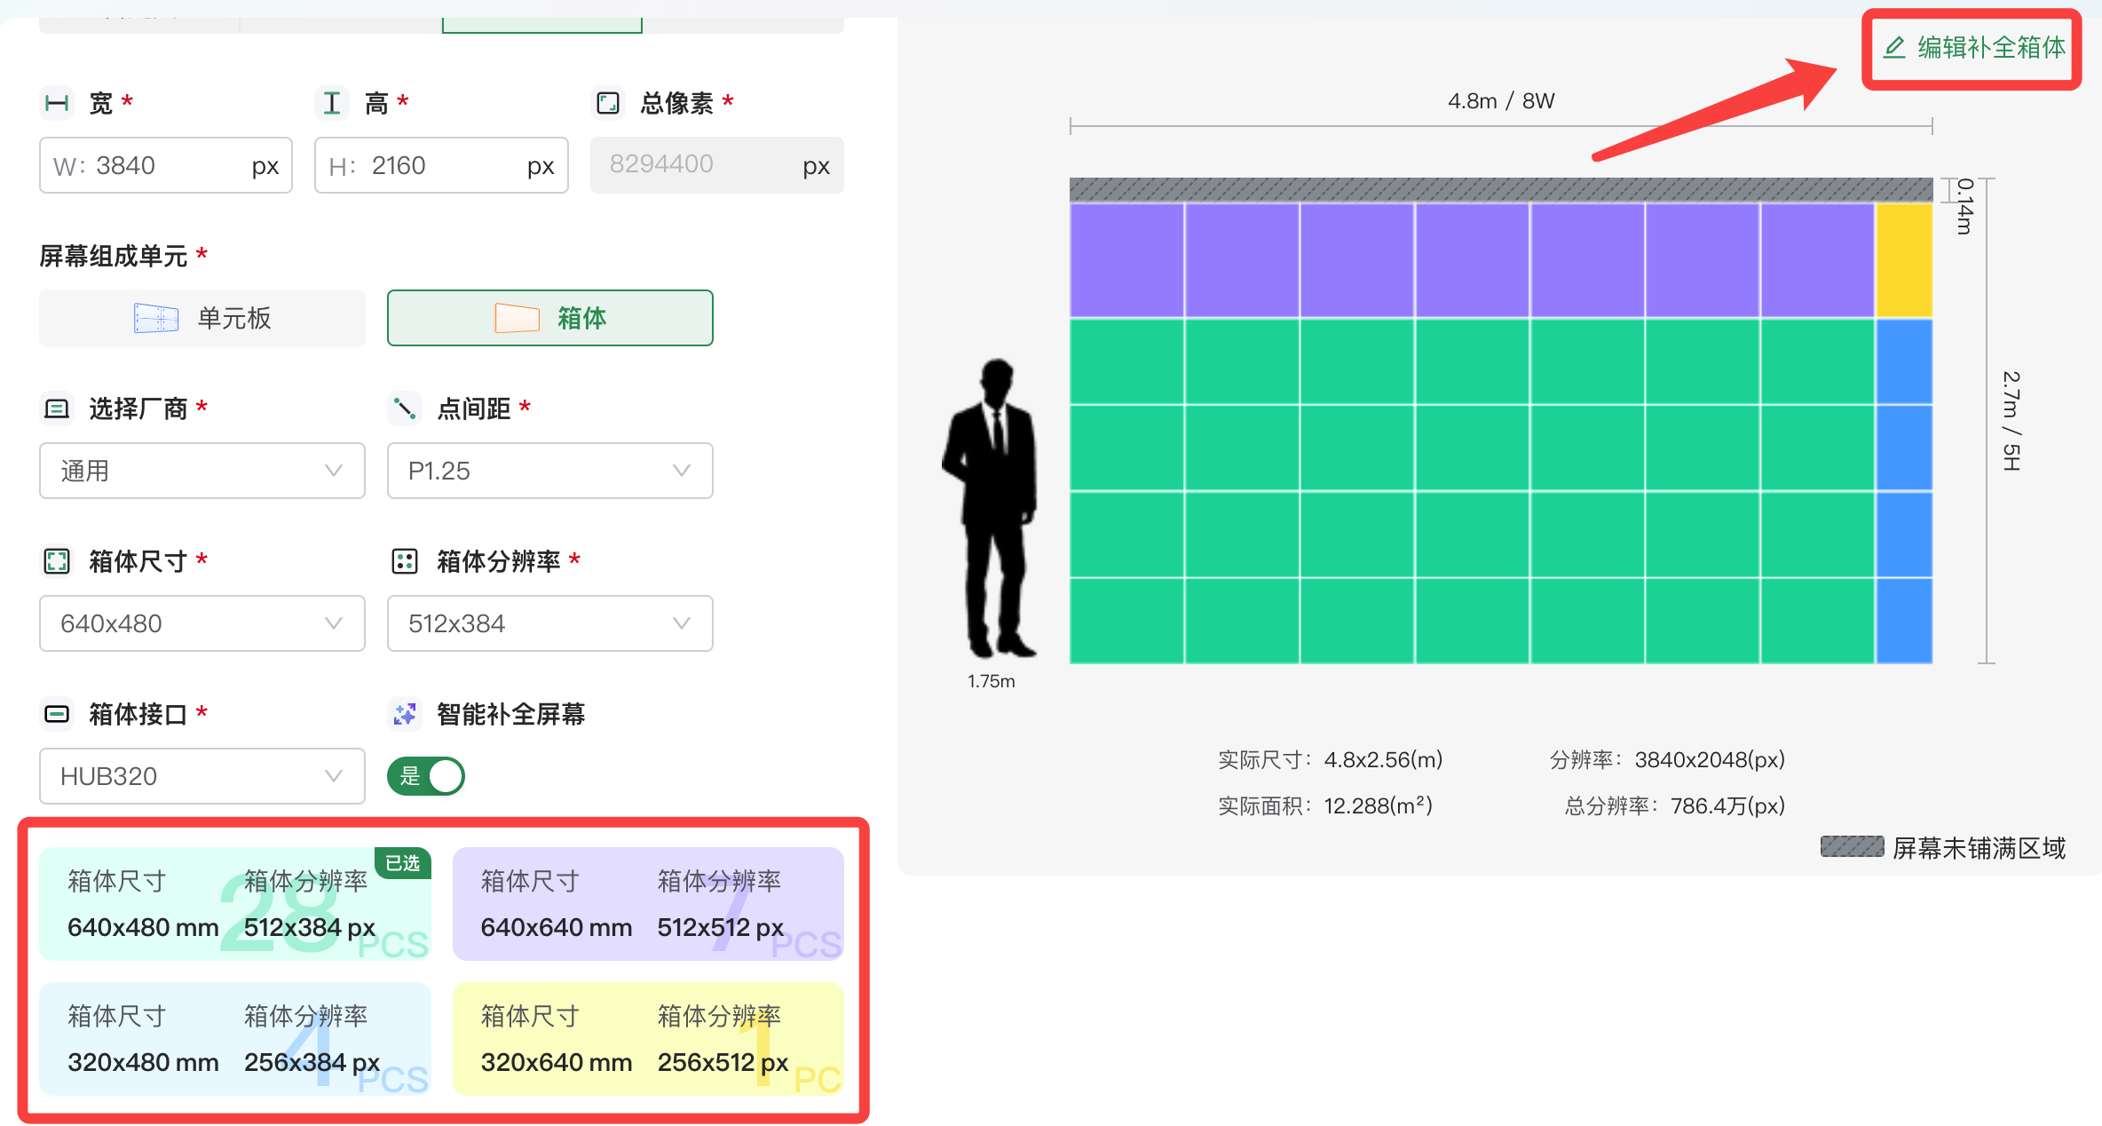The height and width of the screenshot is (1126, 2102).
Task: Turn off the 智能补全屏幕 toggle switch
Action: pyautogui.click(x=426, y=776)
